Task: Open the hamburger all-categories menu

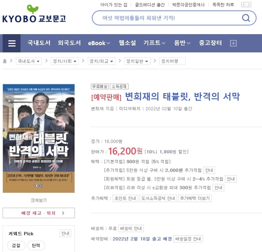Action: (12, 43)
